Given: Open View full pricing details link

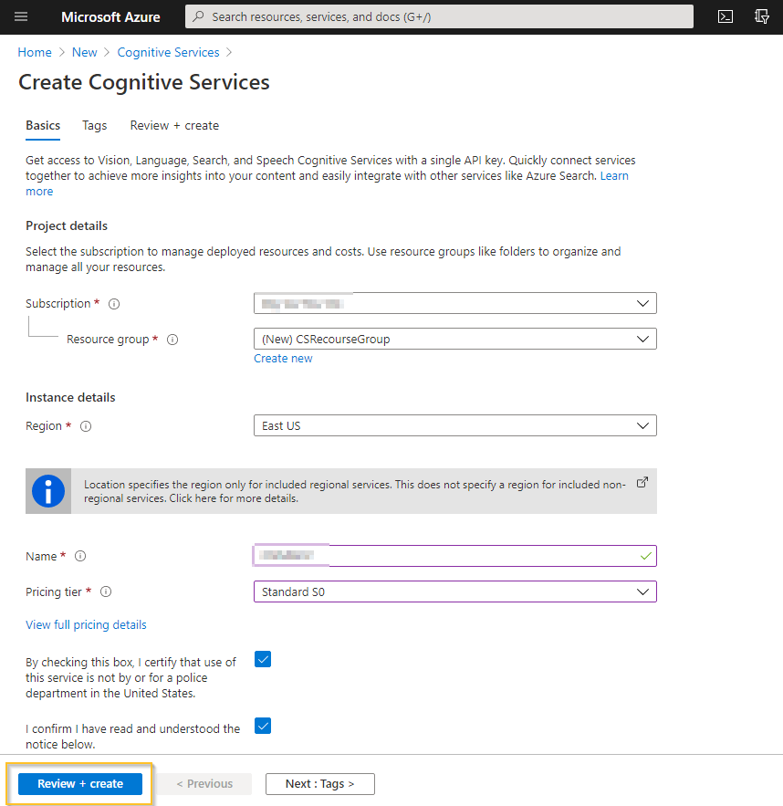Looking at the screenshot, I should (x=87, y=625).
